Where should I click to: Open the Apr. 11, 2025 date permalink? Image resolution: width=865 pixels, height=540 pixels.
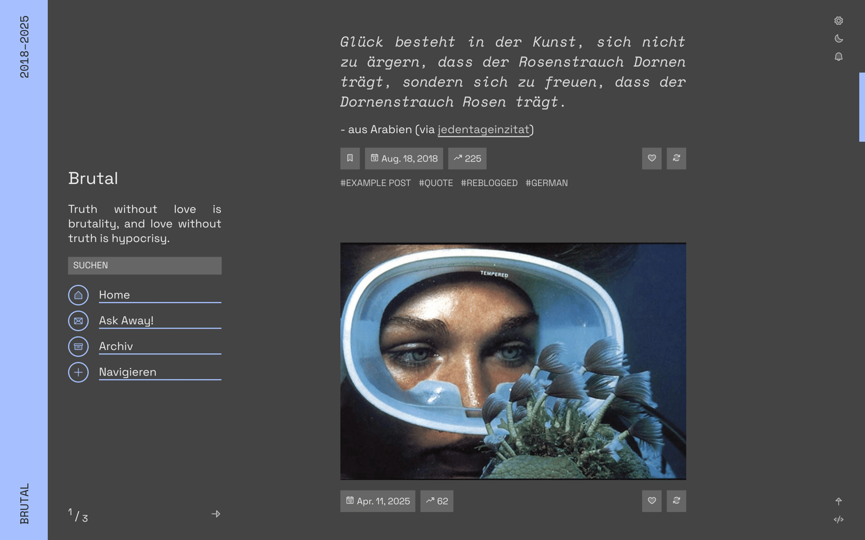(378, 501)
